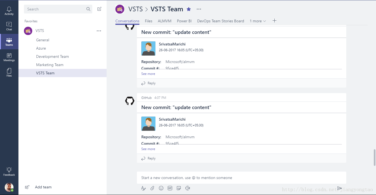Viewport: 376px width, 195px height.
Task: Select the Teams icon in sidebar
Action: [x=9, y=40]
